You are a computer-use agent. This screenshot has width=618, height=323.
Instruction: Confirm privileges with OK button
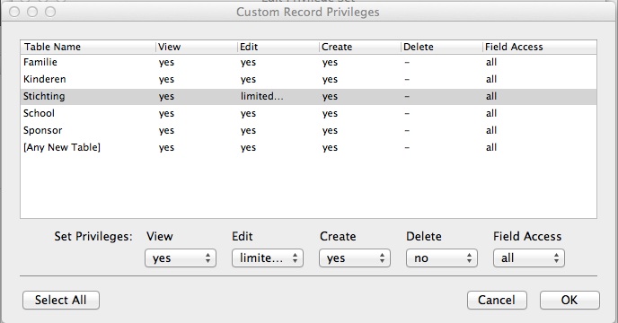[x=569, y=301]
